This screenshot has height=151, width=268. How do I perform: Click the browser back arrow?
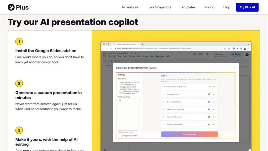(103, 48)
